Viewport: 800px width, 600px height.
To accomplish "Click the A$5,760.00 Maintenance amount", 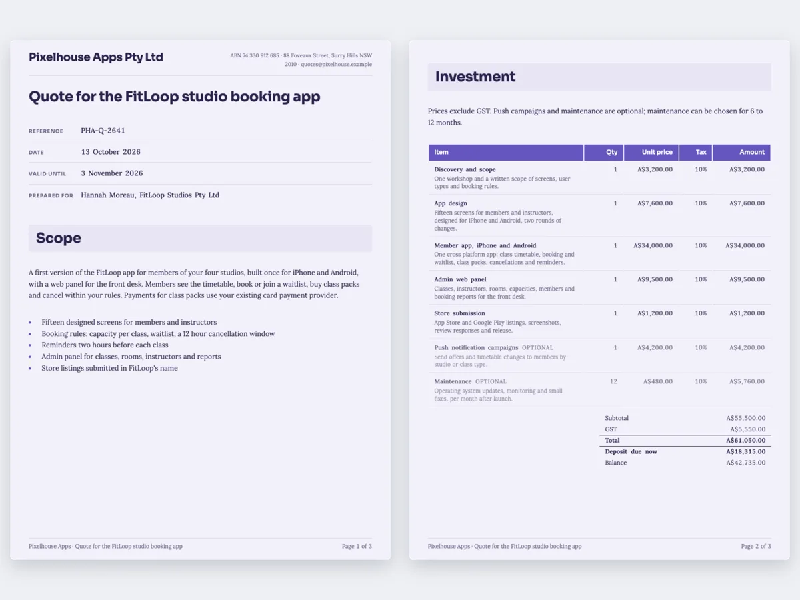I will coord(747,381).
